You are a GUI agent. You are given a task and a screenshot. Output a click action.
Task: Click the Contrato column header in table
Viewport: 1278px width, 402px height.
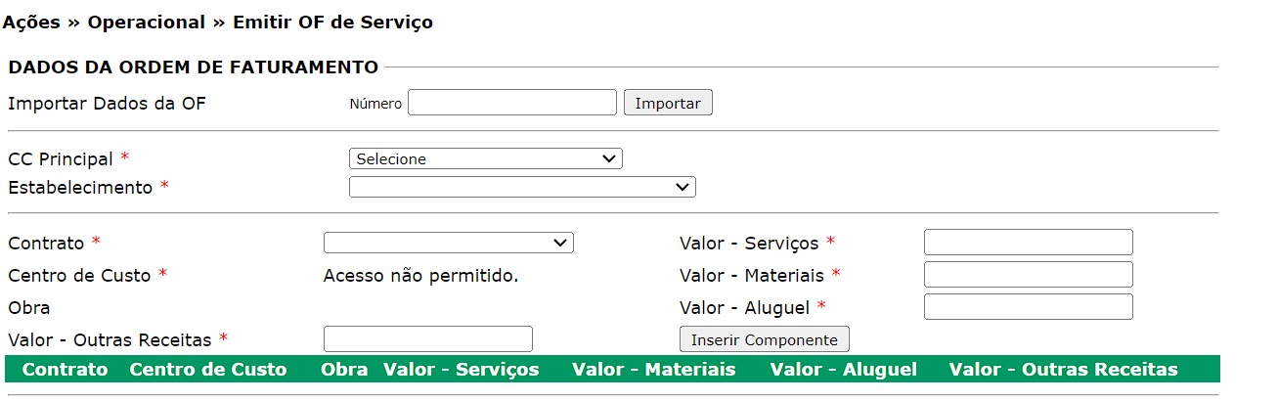click(65, 369)
